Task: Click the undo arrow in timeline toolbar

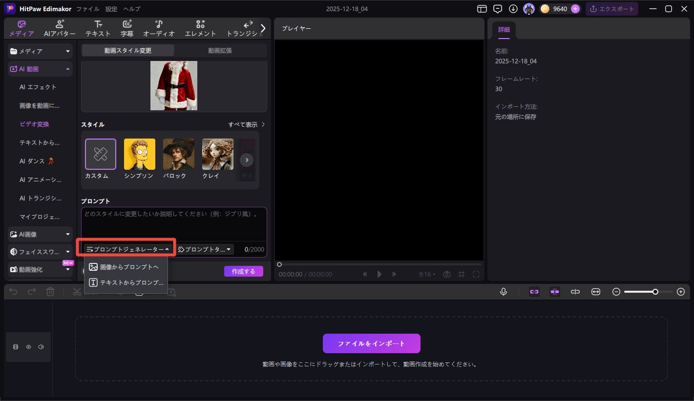Action: (x=14, y=292)
